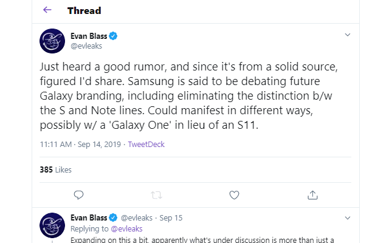Click the back arrow beside Thread
The image size is (375, 243).
[47, 10]
